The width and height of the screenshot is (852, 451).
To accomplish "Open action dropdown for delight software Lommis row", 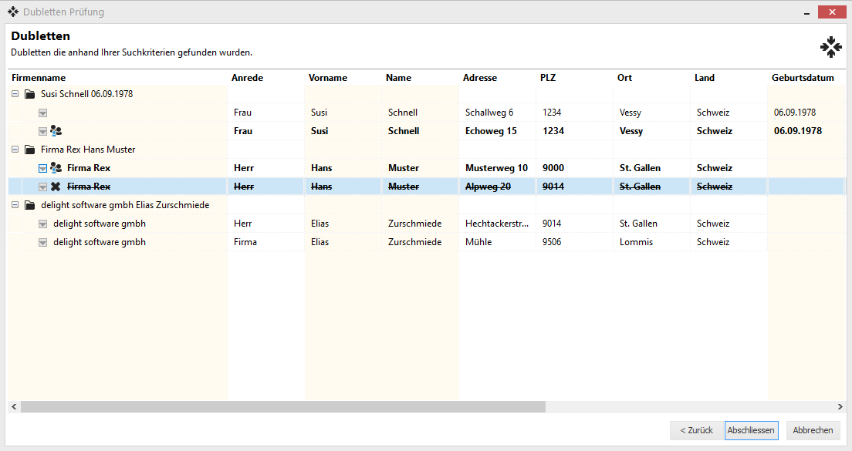I will click(43, 242).
